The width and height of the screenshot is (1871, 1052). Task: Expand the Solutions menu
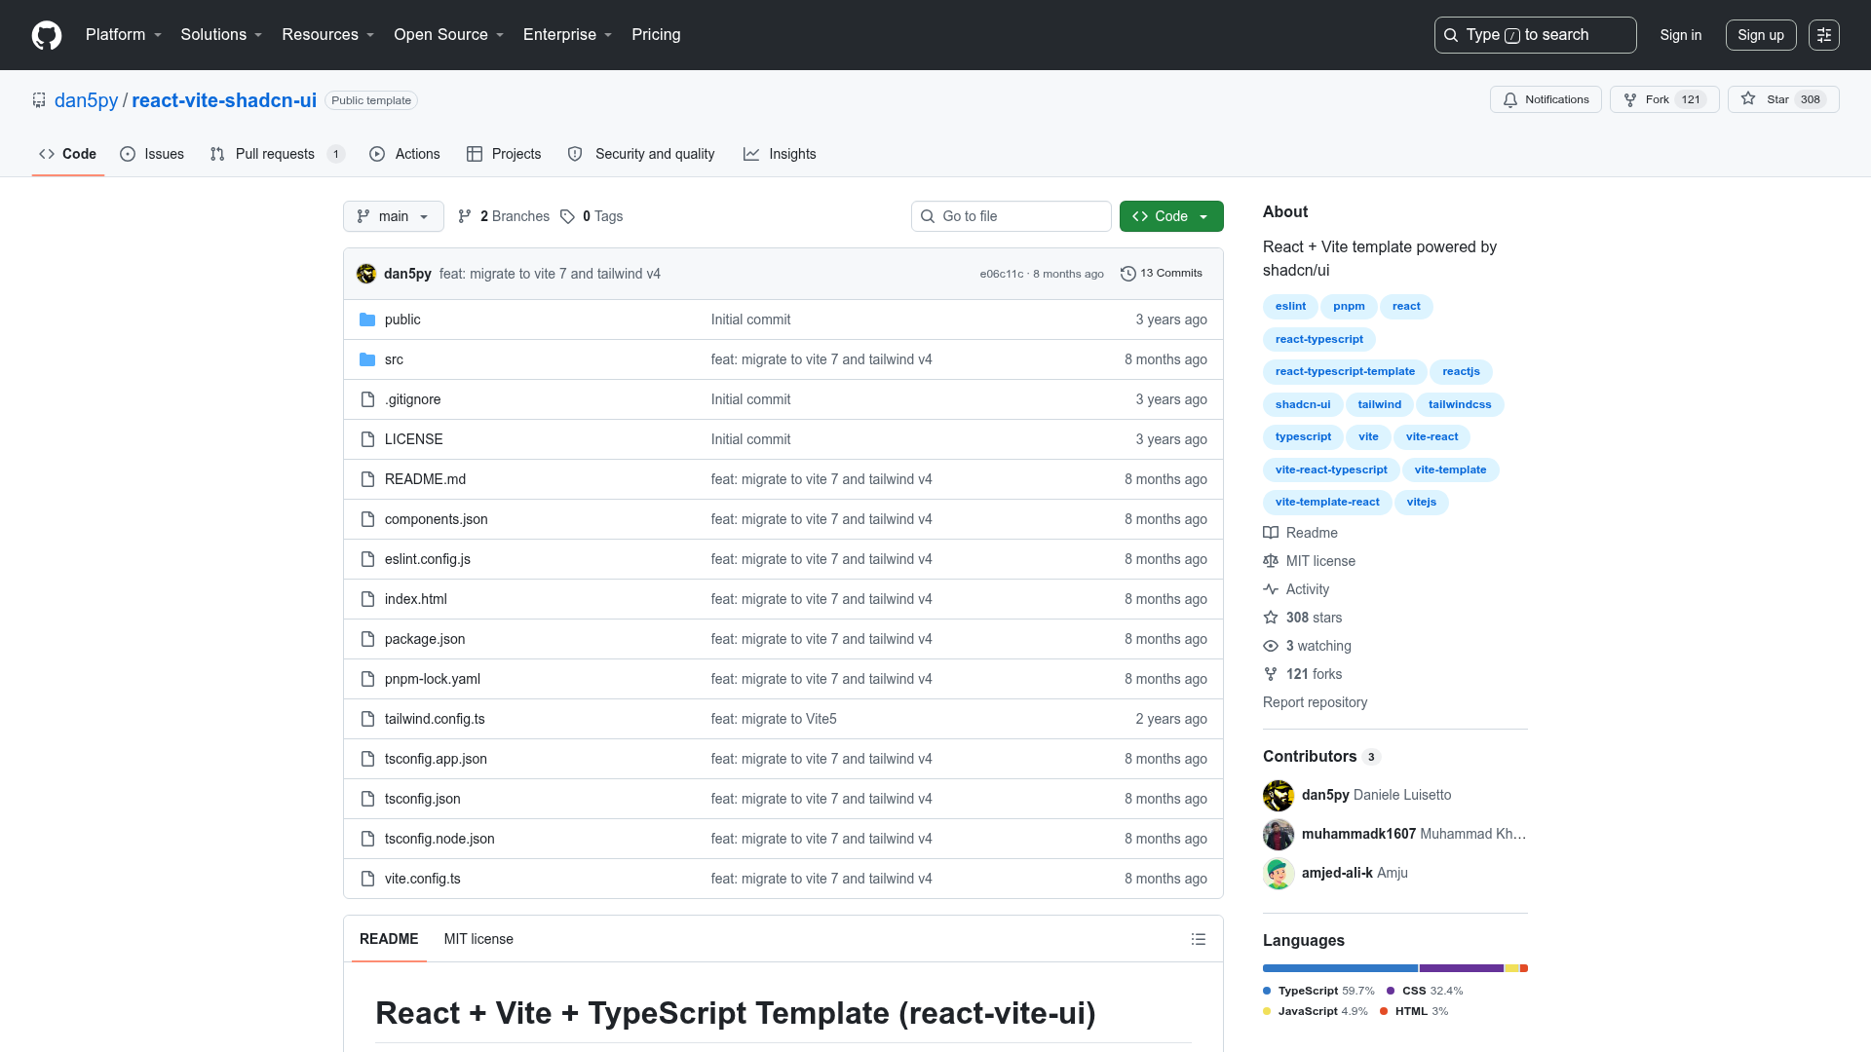pos(221,35)
